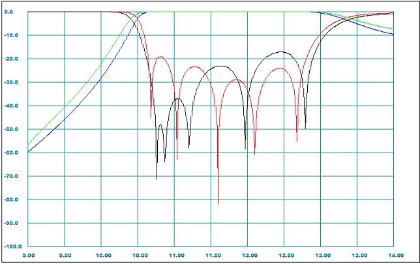Click the 9.00 horizontal axis label
Screen dimensions: 420x264
pos(28,256)
